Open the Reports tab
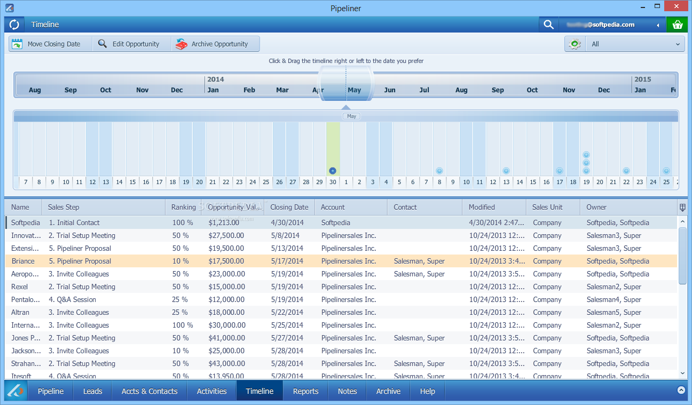This screenshot has height=405, width=692. pyautogui.click(x=305, y=391)
